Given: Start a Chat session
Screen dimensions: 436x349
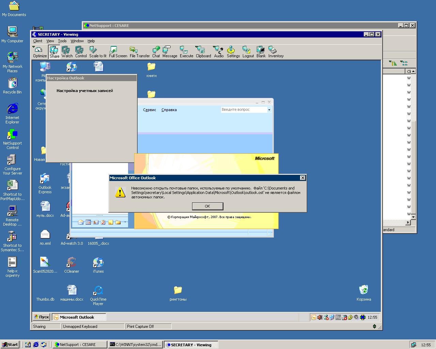Looking at the screenshot, I should (x=156, y=52).
